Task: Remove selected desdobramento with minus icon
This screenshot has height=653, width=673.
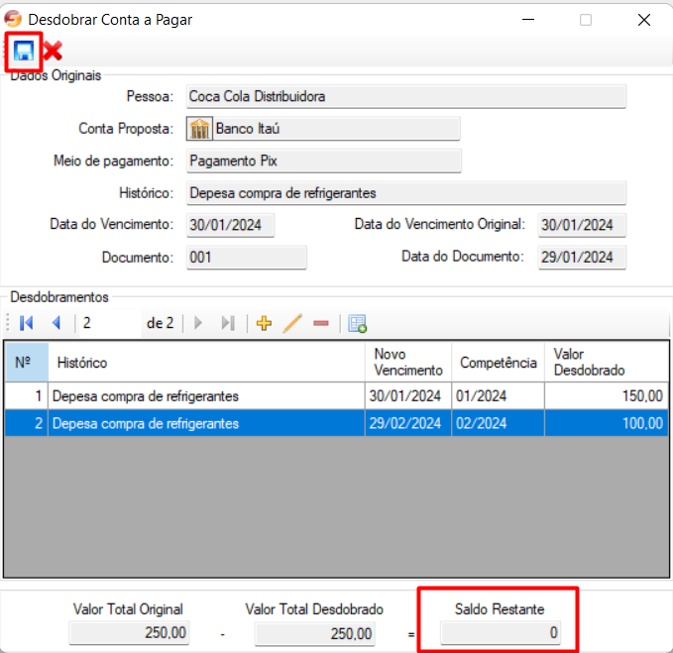Action: point(321,323)
